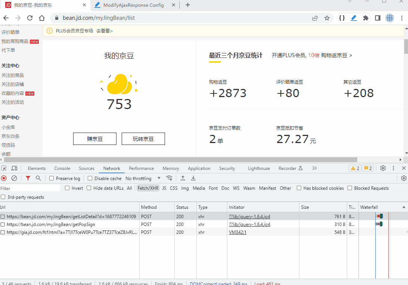408x285 pixels.
Task: Show more DevTools tabs chevron
Action: [315, 168]
